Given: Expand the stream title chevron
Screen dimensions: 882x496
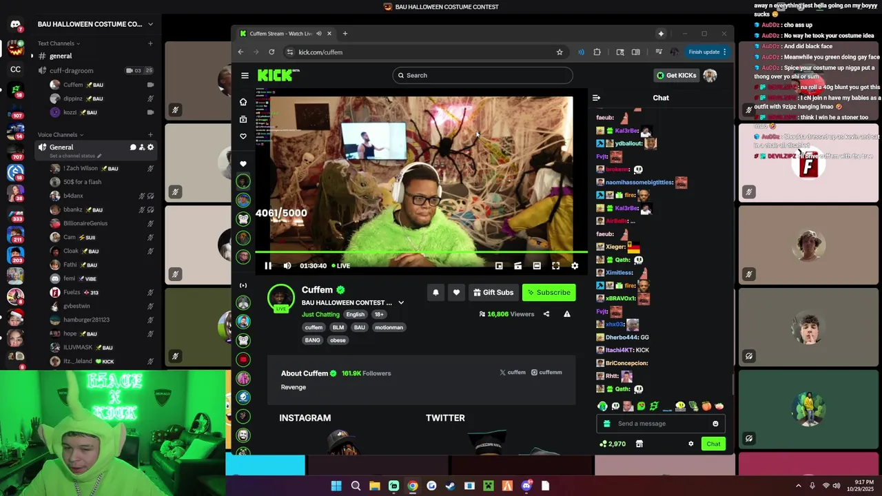Looking at the screenshot, I should [401, 302].
